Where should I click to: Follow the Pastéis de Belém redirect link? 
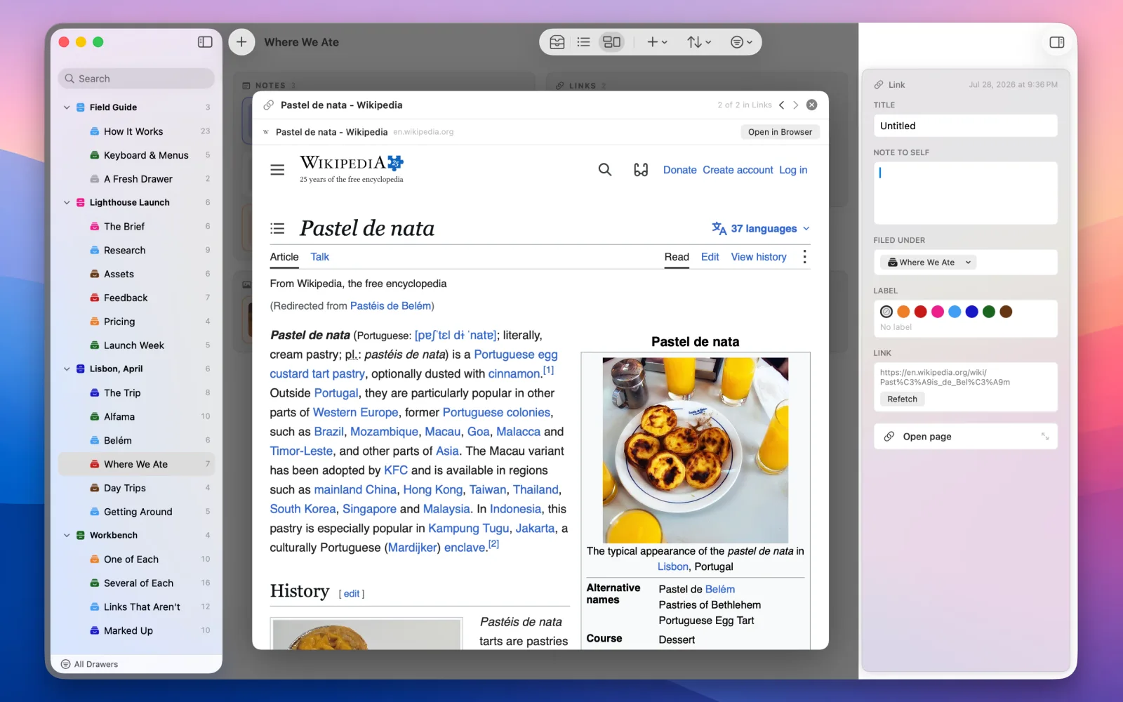(391, 306)
